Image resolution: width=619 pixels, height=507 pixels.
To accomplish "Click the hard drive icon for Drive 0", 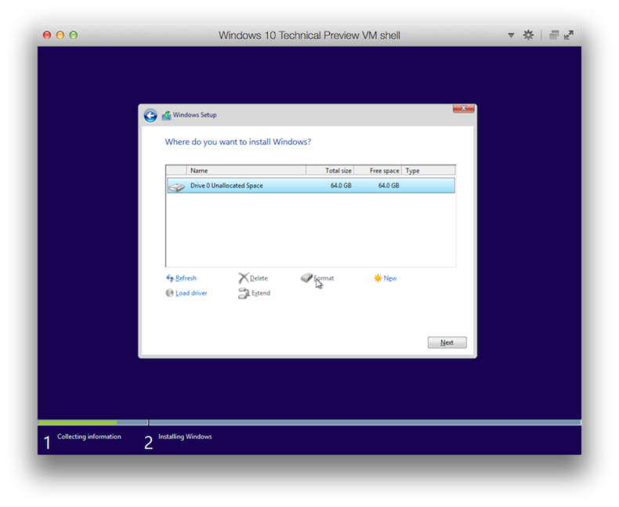I will (176, 187).
